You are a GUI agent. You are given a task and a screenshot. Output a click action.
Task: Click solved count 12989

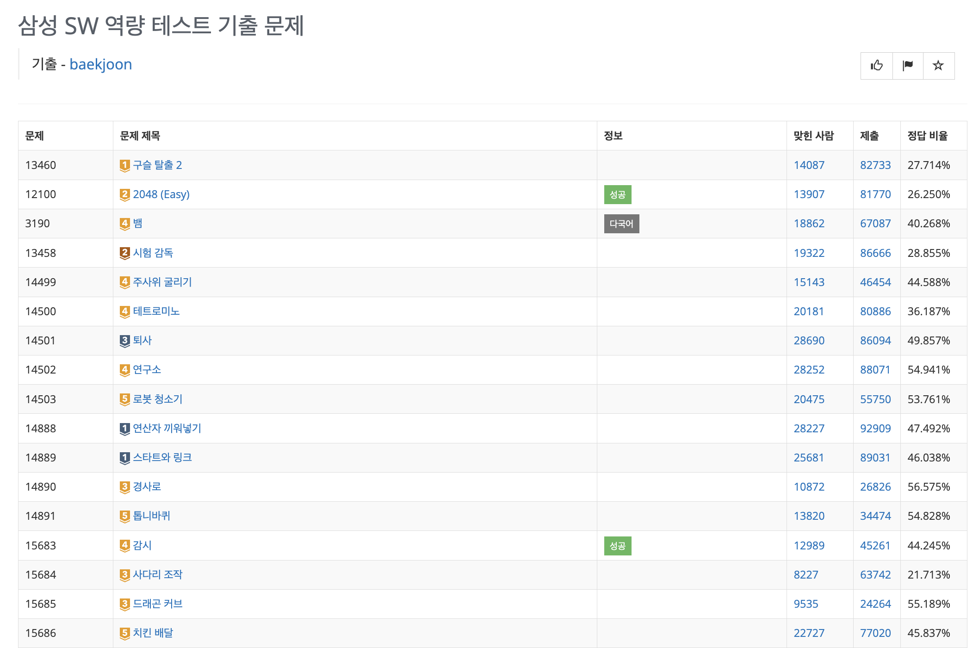[809, 546]
